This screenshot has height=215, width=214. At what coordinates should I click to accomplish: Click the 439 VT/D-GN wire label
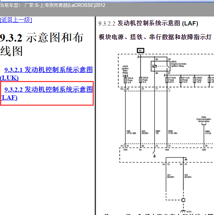(131, 132)
